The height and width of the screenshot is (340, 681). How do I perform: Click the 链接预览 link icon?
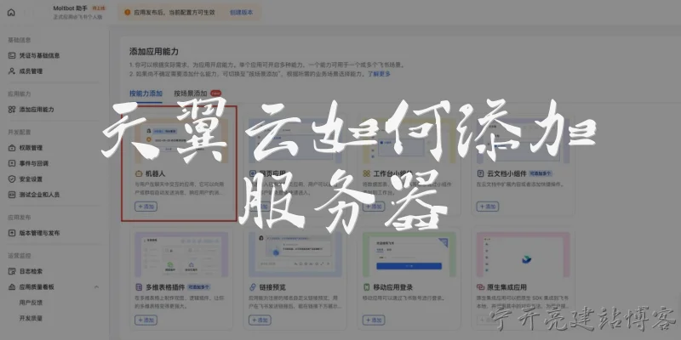point(252,287)
